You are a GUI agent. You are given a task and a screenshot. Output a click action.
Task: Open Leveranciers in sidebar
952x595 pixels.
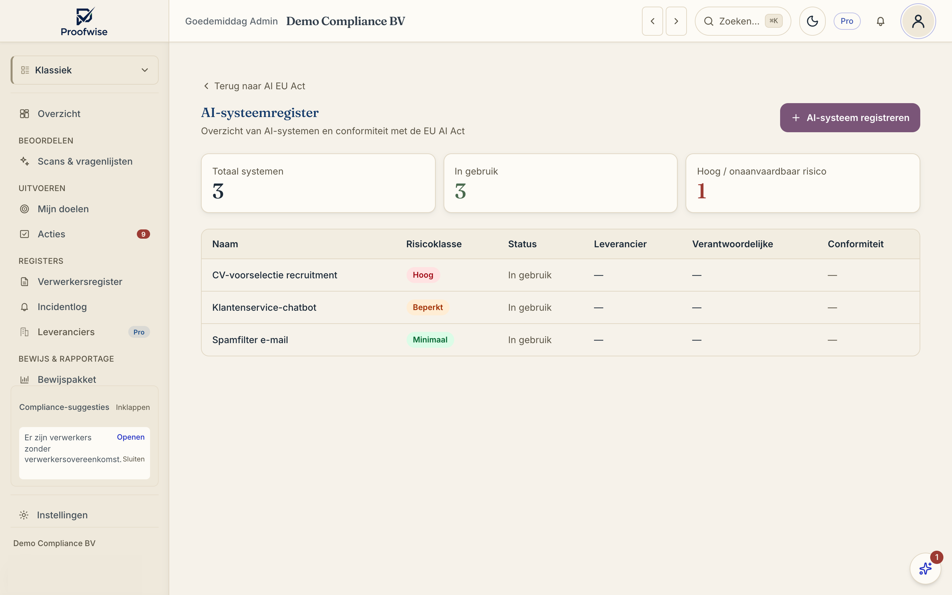coord(85,332)
